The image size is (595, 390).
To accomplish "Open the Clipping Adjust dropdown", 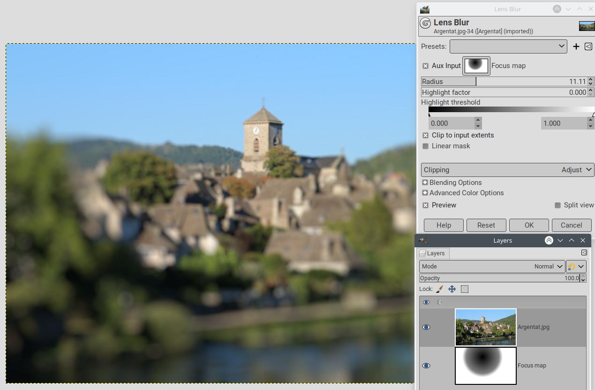I will pyautogui.click(x=508, y=170).
